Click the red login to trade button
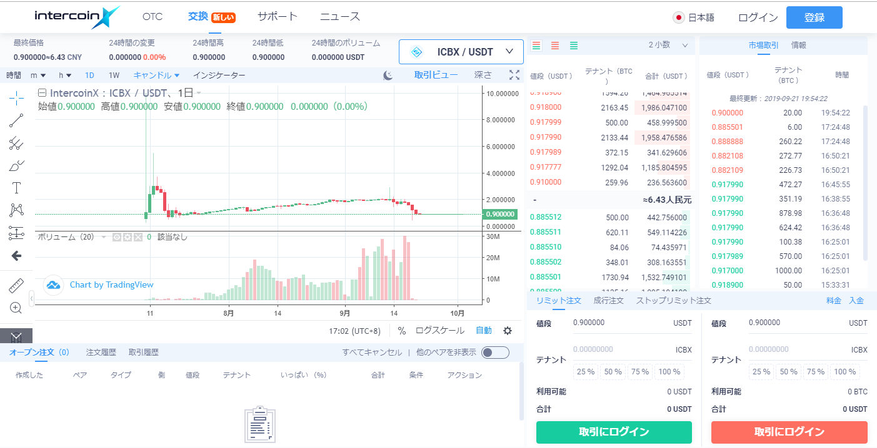The image size is (877, 448). coord(789,432)
